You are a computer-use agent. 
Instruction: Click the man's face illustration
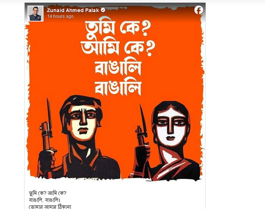coord(83,121)
